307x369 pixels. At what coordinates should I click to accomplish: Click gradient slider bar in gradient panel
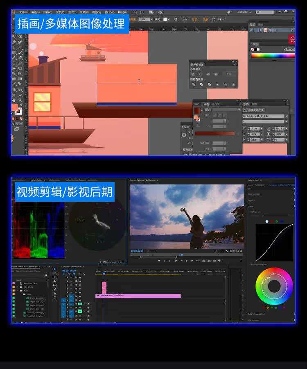click(214, 133)
